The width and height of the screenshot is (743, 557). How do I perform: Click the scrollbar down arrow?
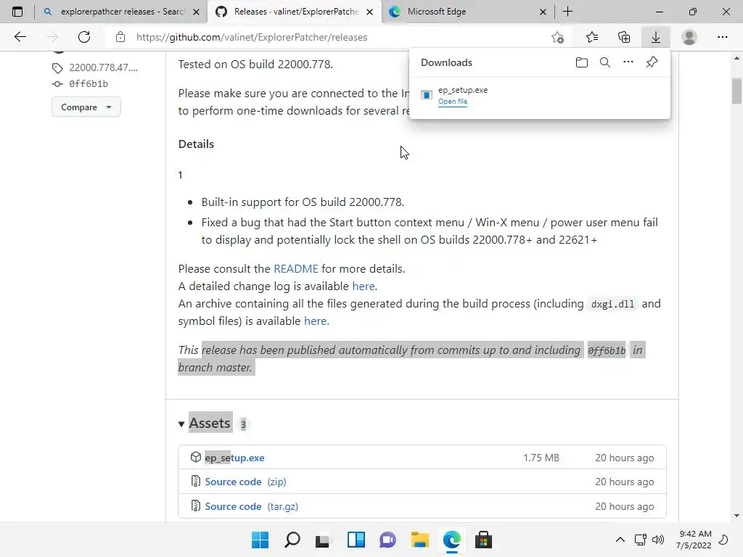[736, 516]
